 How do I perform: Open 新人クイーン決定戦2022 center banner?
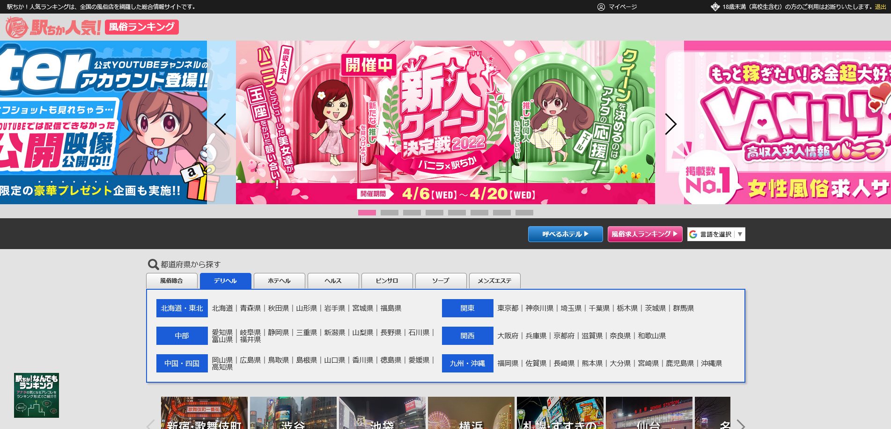pyautogui.click(x=445, y=122)
